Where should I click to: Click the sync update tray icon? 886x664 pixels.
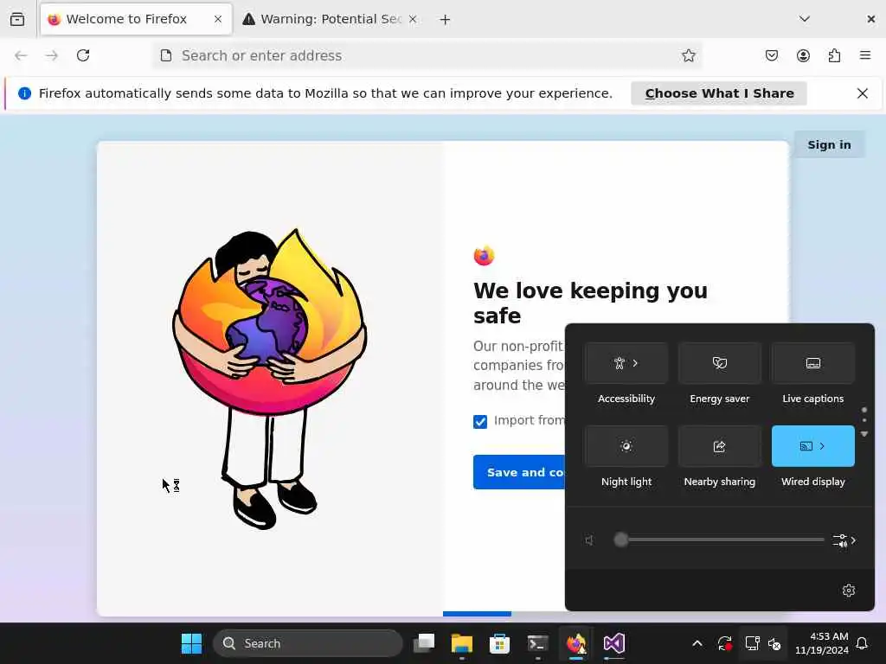pos(725,643)
